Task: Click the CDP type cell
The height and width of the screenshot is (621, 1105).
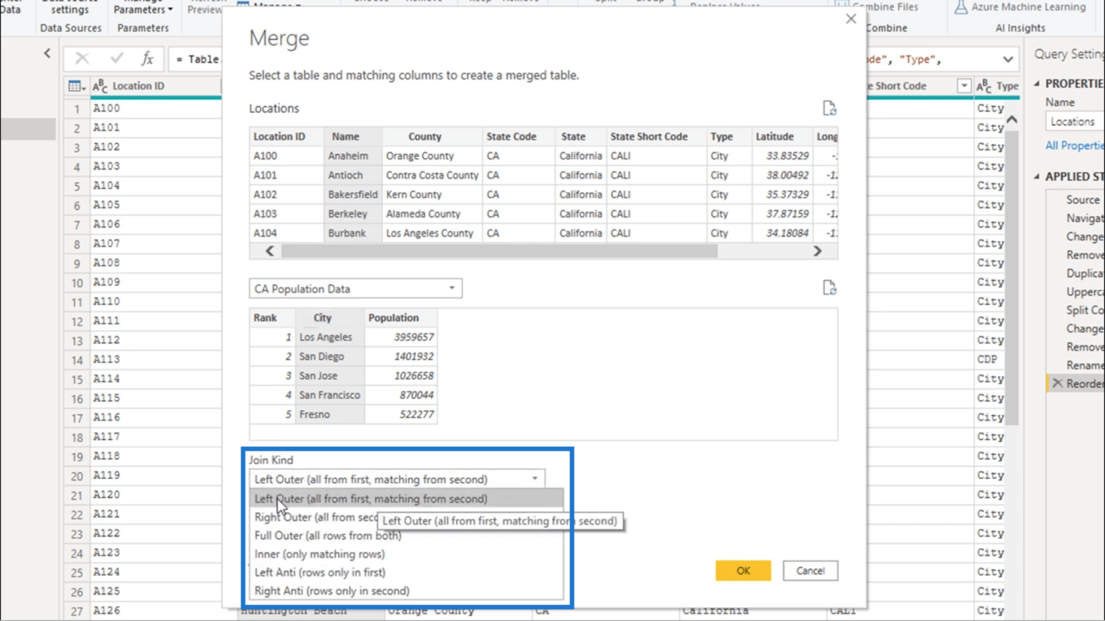Action: (x=987, y=359)
